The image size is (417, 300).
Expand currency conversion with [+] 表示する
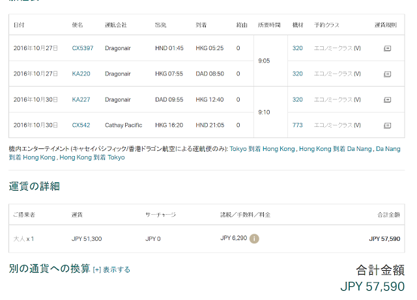click(x=111, y=269)
